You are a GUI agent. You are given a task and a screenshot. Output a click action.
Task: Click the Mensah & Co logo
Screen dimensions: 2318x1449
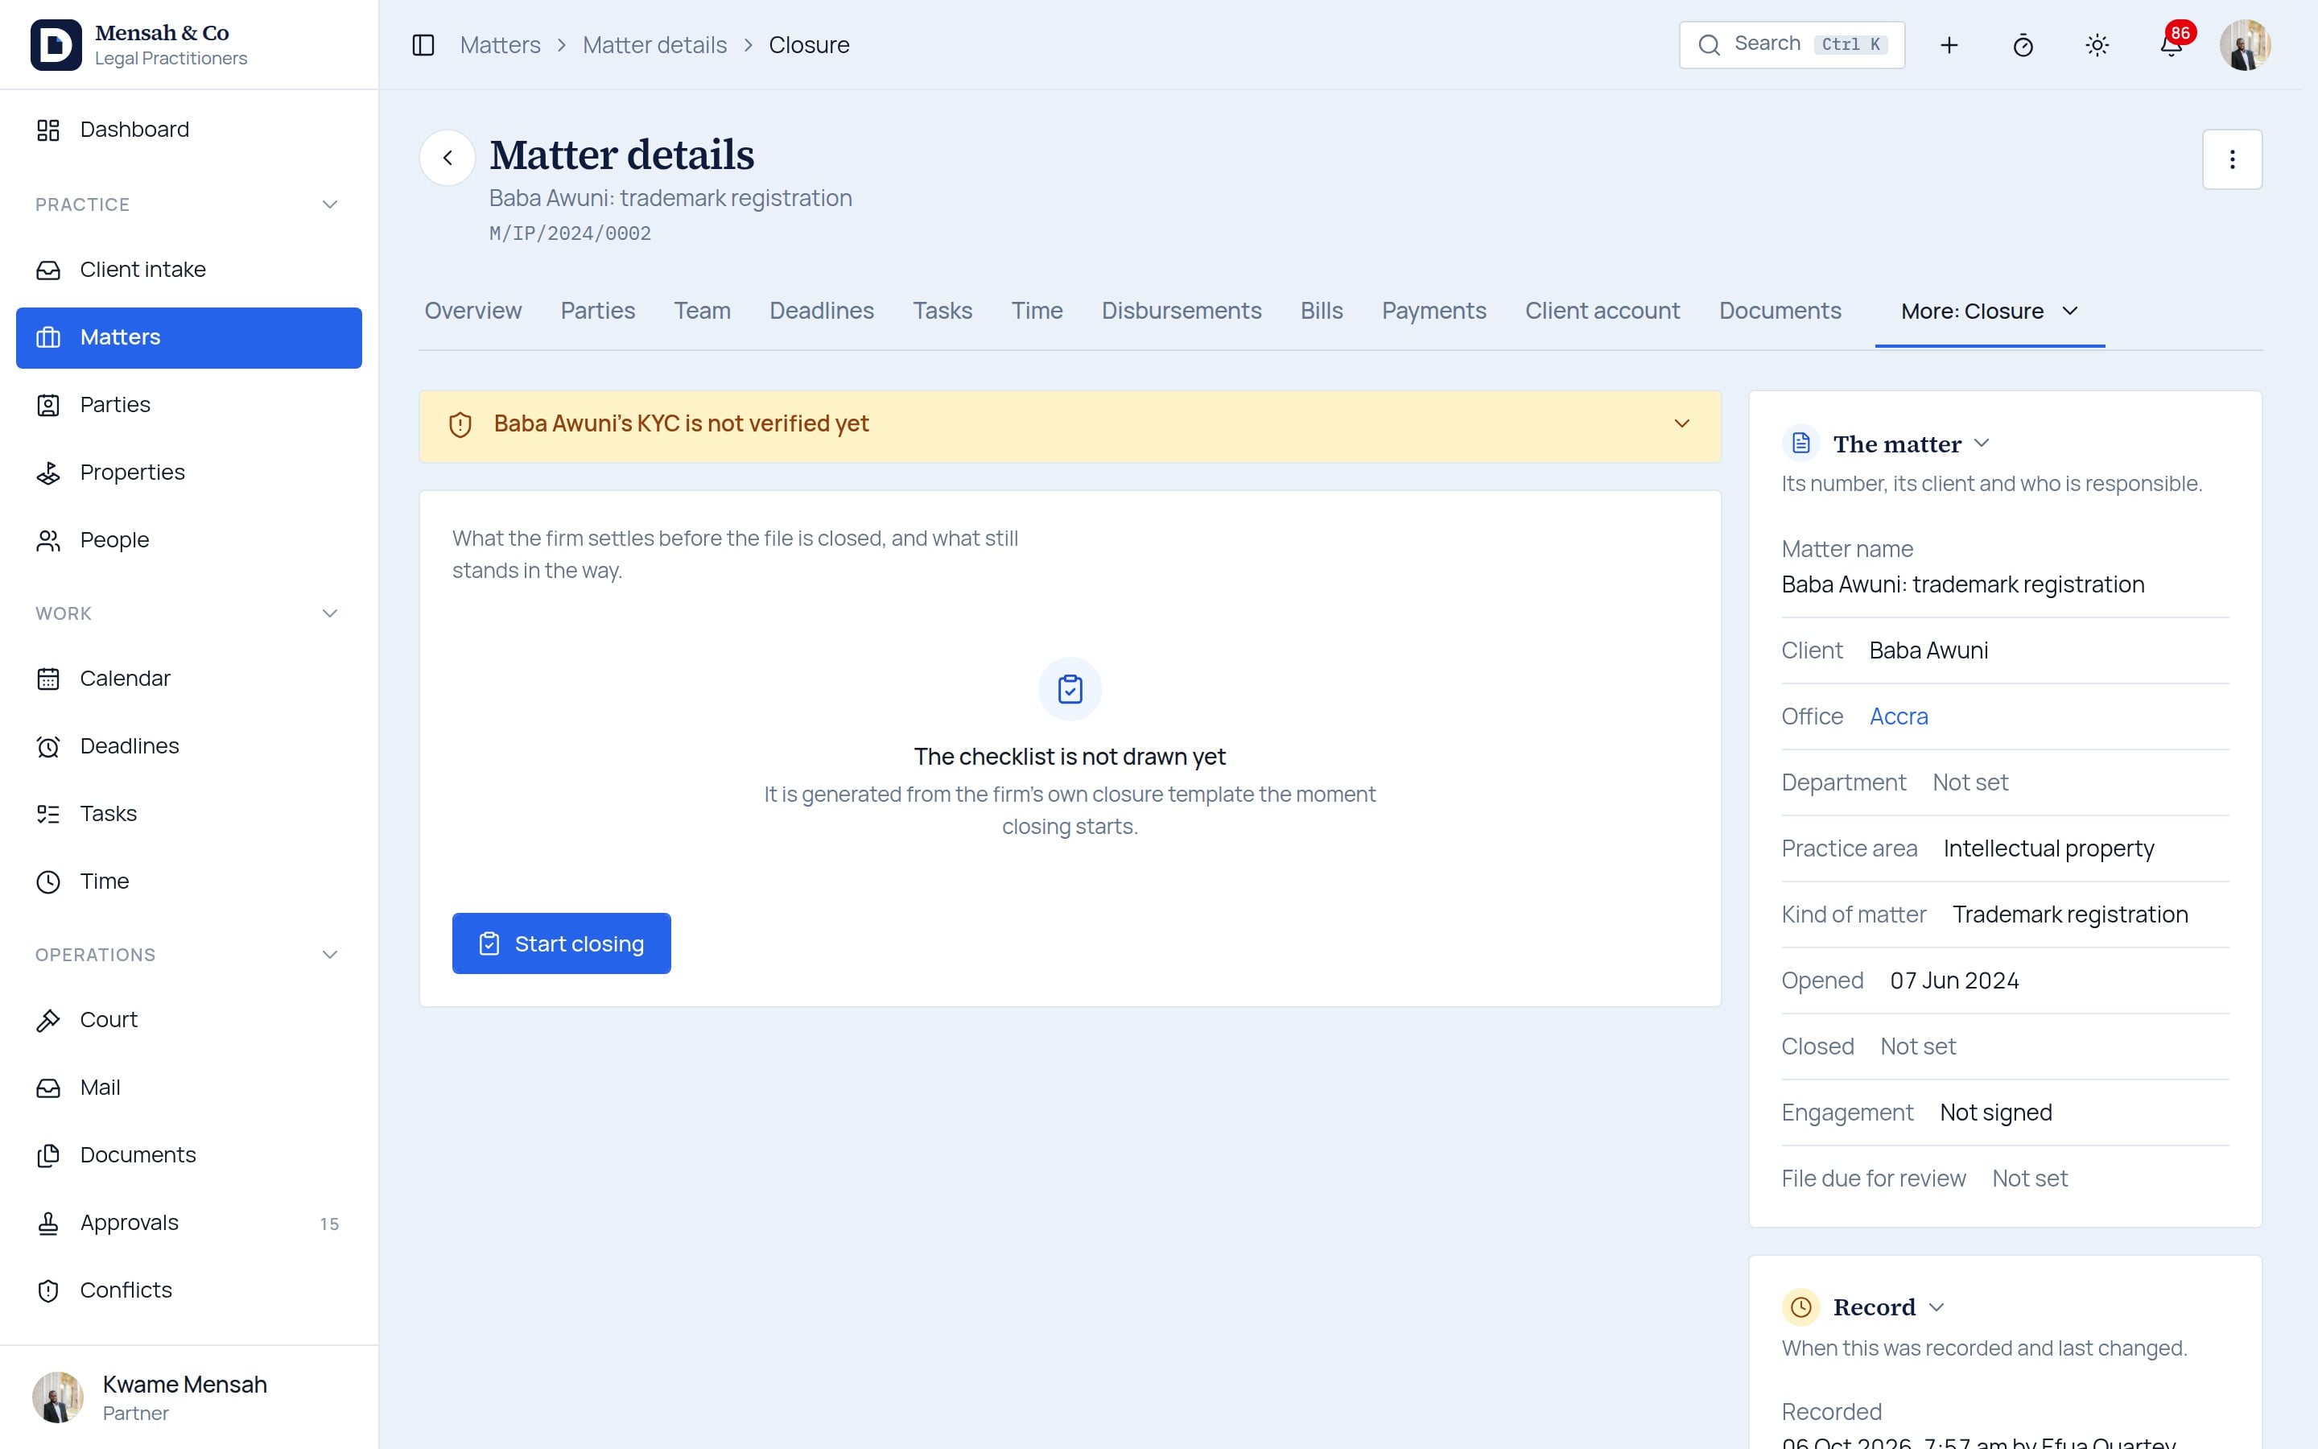point(56,45)
